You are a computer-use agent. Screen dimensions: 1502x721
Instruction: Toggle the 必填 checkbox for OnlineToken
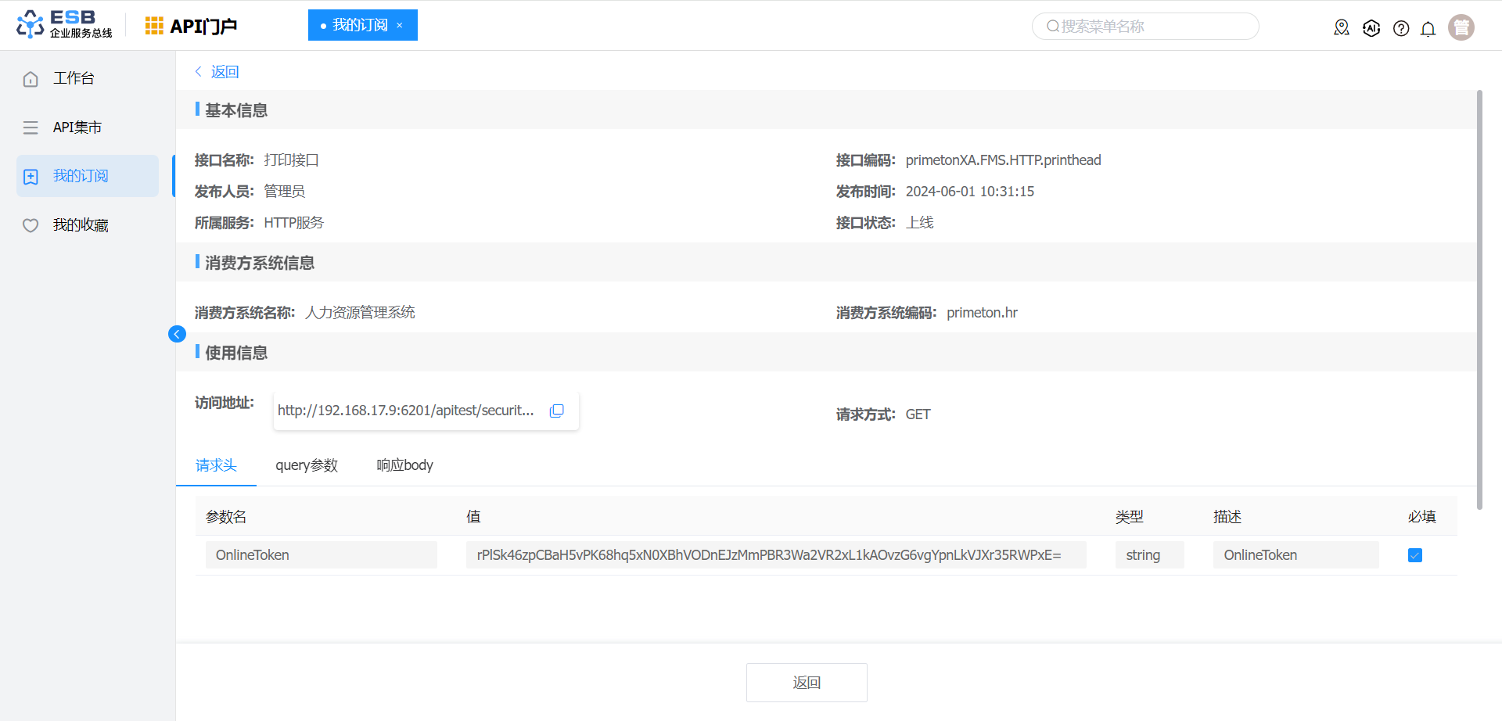[x=1414, y=555]
